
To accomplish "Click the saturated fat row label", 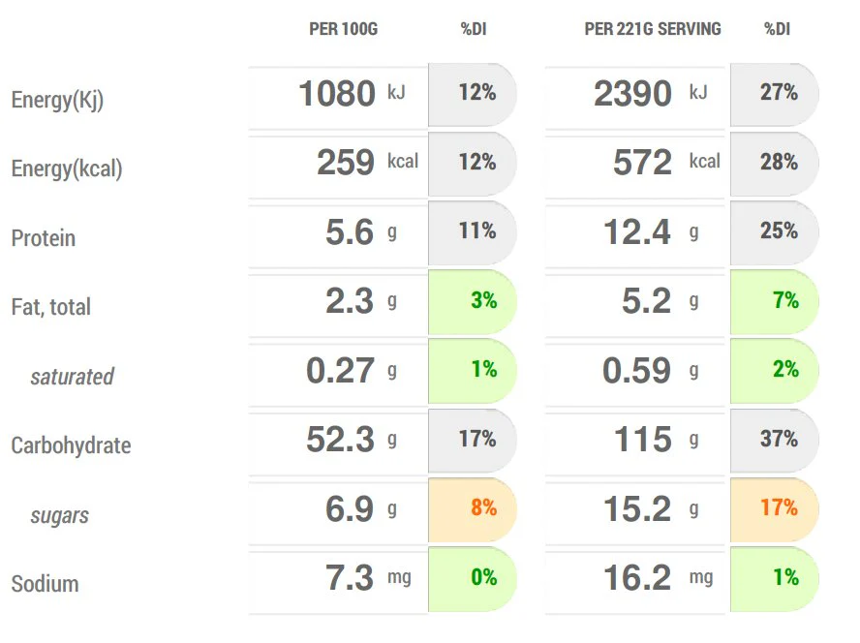I will click(x=72, y=377).
